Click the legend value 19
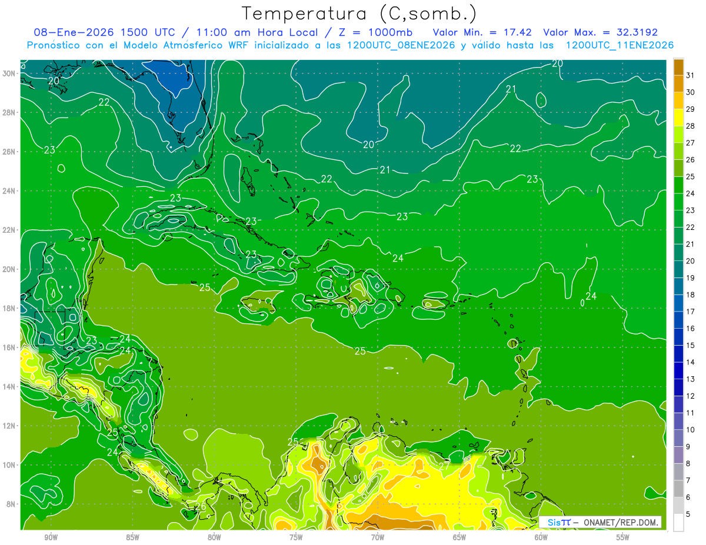Screen dimensions: 706x545 click(x=690, y=278)
